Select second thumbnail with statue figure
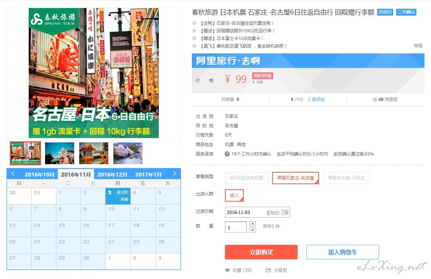431x279 pixels. tap(59, 153)
